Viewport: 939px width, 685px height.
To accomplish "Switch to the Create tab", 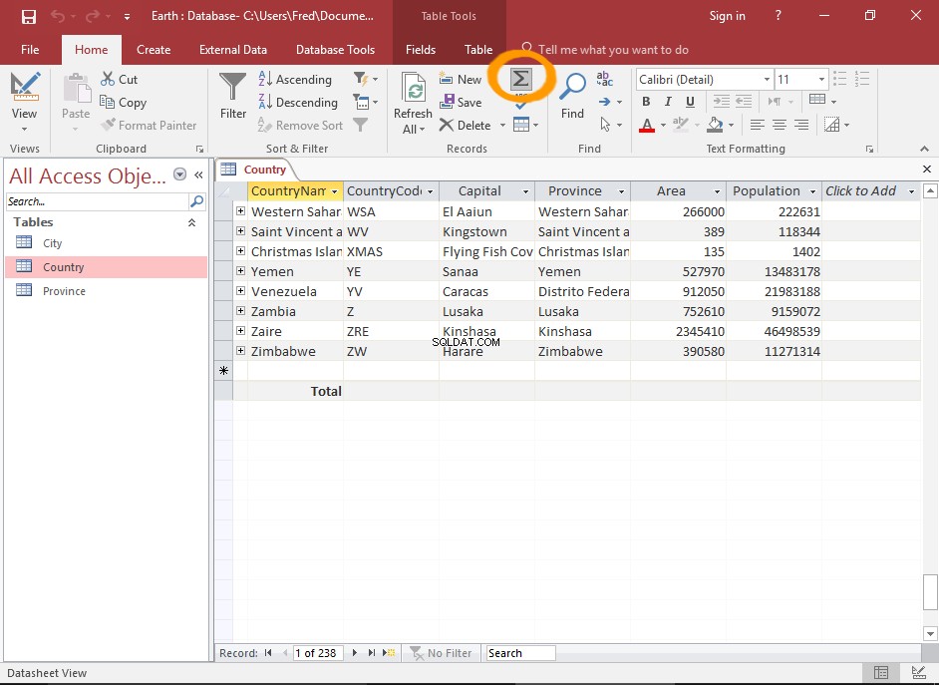I will pyautogui.click(x=154, y=50).
